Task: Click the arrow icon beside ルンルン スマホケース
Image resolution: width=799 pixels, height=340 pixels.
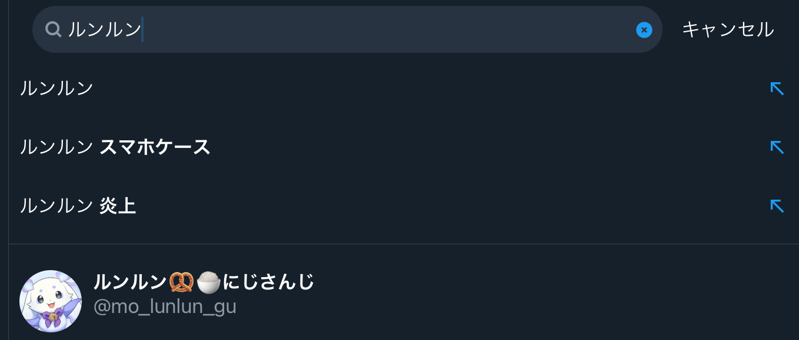Action: (x=777, y=147)
